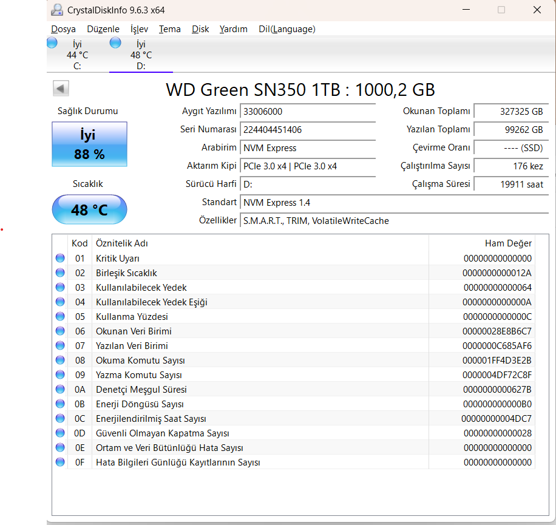Image resolution: width=556 pixels, height=525 pixels.
Task: Click raw value 000000000000B0
Action: click(x=498, y=404)
